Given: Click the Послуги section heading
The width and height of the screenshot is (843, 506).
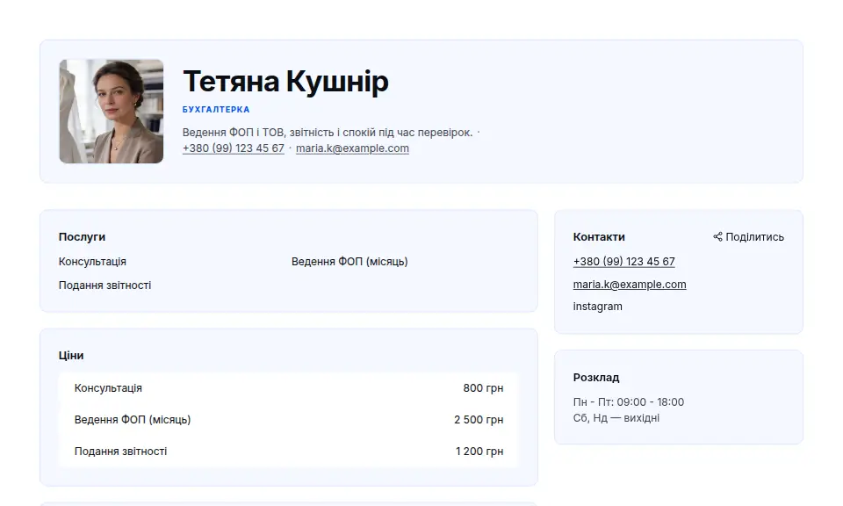Looking at the screenshot, I should click(82, 237).
